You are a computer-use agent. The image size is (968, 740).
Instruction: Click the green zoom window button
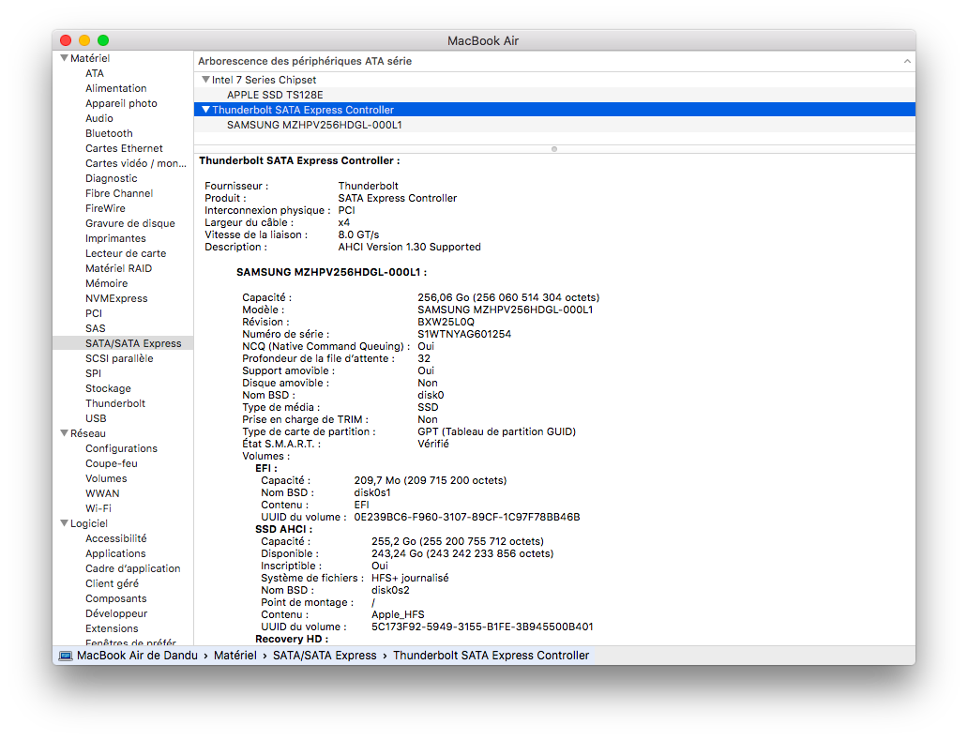[x=103, y=40]
